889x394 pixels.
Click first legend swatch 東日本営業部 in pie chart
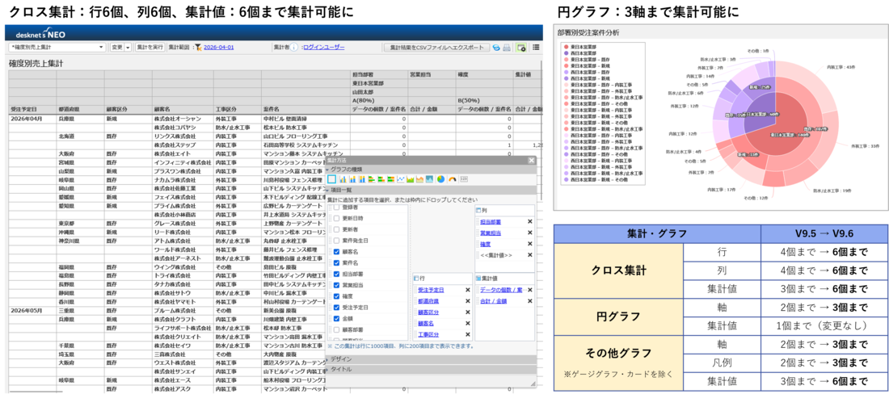pyautogui.click(x=565, y=47)
